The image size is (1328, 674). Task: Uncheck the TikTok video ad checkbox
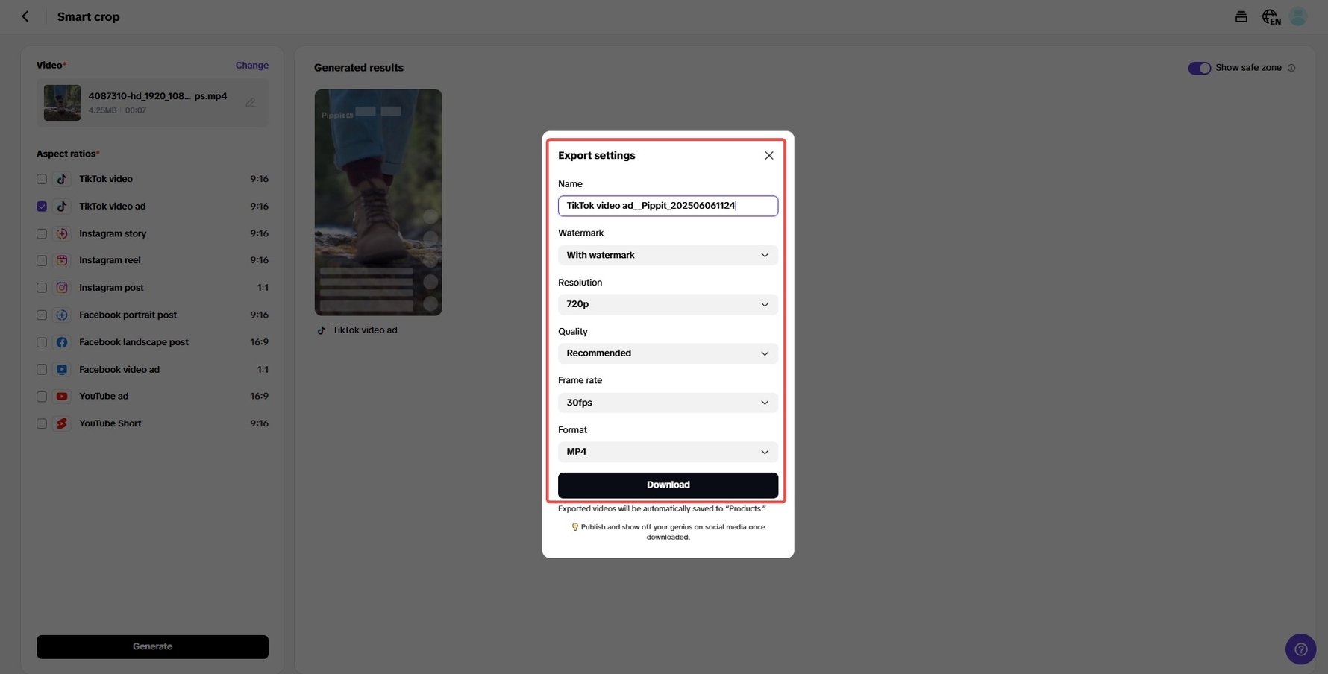42,207
